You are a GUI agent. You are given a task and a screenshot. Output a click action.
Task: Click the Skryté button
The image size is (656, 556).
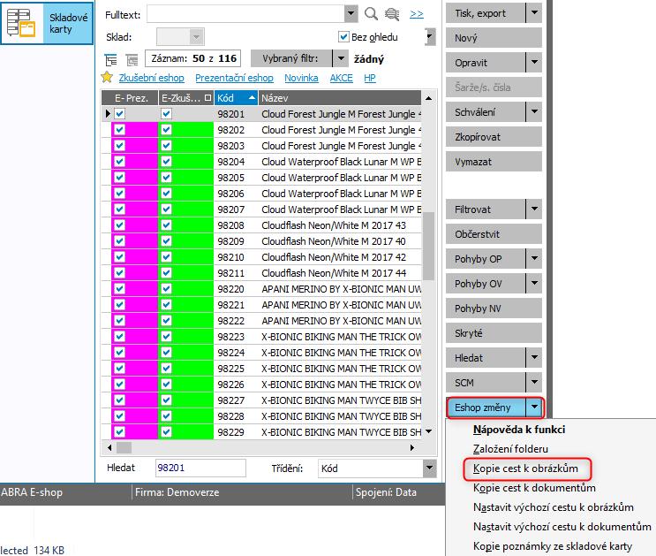click(x=494, y=332)
